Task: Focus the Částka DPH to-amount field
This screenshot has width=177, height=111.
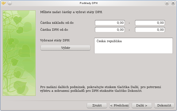Action: pos(150,30)
